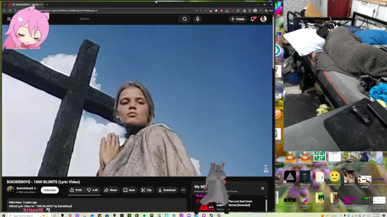Open Task View on the taskbar
The image size is (387, 217).
coord(54,215)
